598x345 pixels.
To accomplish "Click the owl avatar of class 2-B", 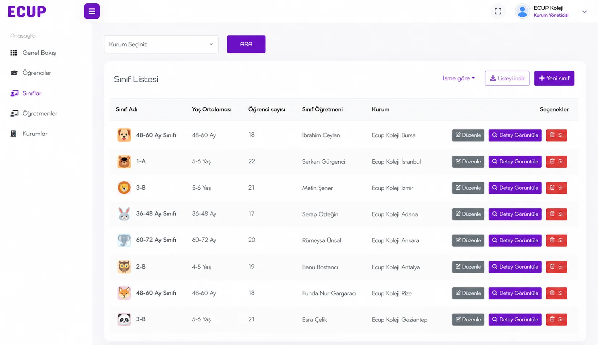I will [124, 267].
